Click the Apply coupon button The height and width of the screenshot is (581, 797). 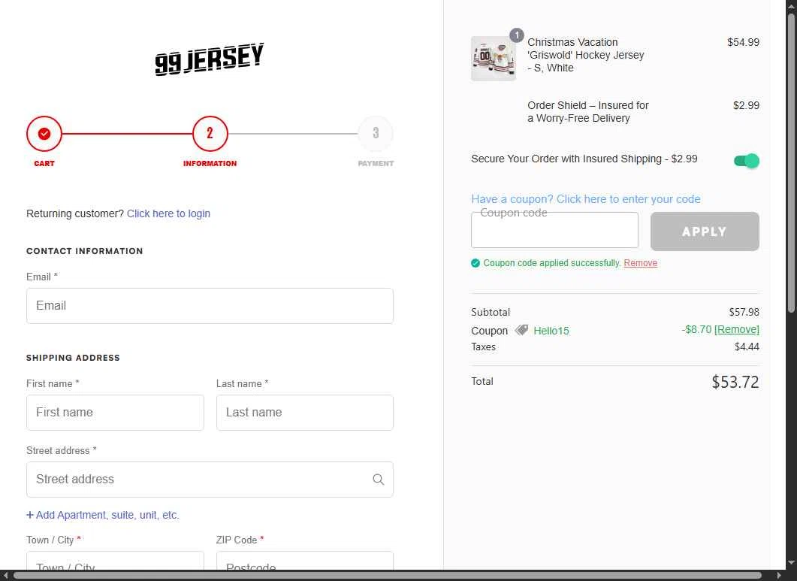[x=705, y=231]
